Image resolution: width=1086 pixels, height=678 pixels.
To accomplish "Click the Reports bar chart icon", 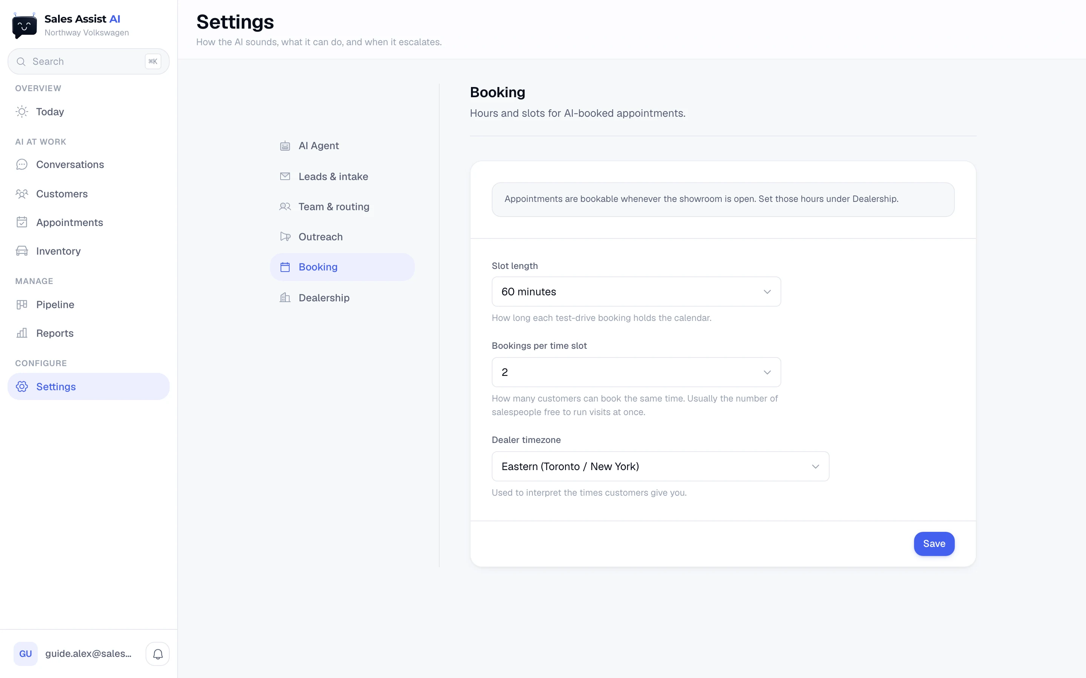I will [22, 333].
